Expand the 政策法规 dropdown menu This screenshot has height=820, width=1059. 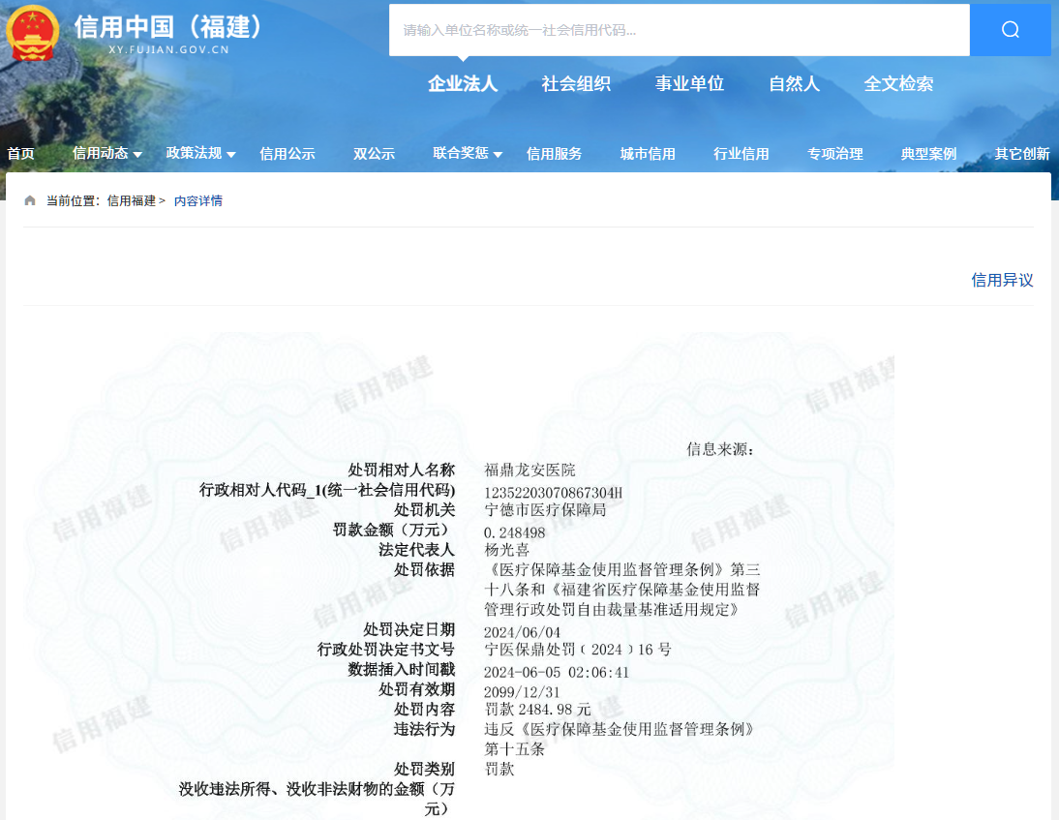click(200, 153)
